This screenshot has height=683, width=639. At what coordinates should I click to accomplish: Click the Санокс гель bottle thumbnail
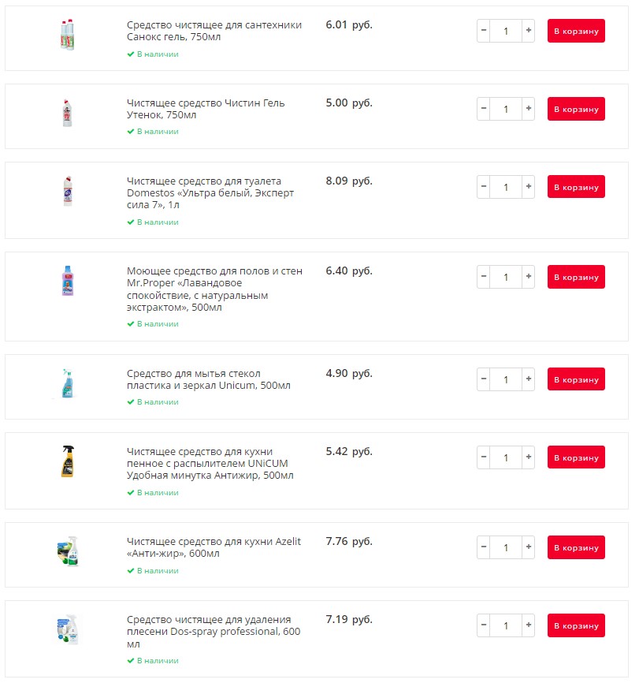(68, 35)
